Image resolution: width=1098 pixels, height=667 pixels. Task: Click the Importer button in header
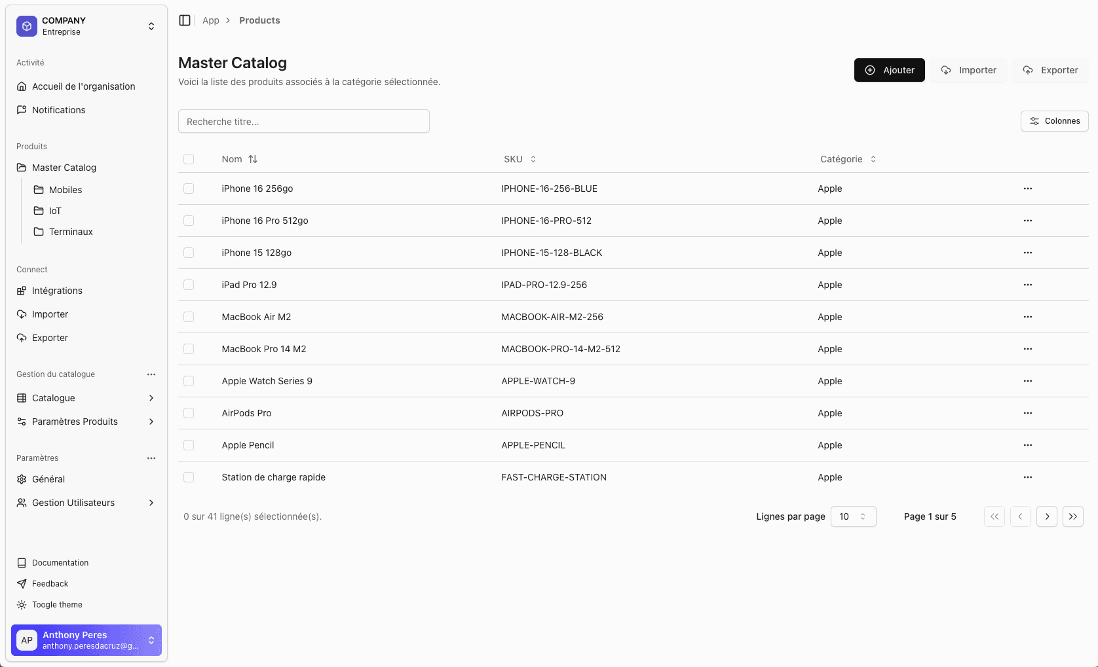[x=968, y=70]
